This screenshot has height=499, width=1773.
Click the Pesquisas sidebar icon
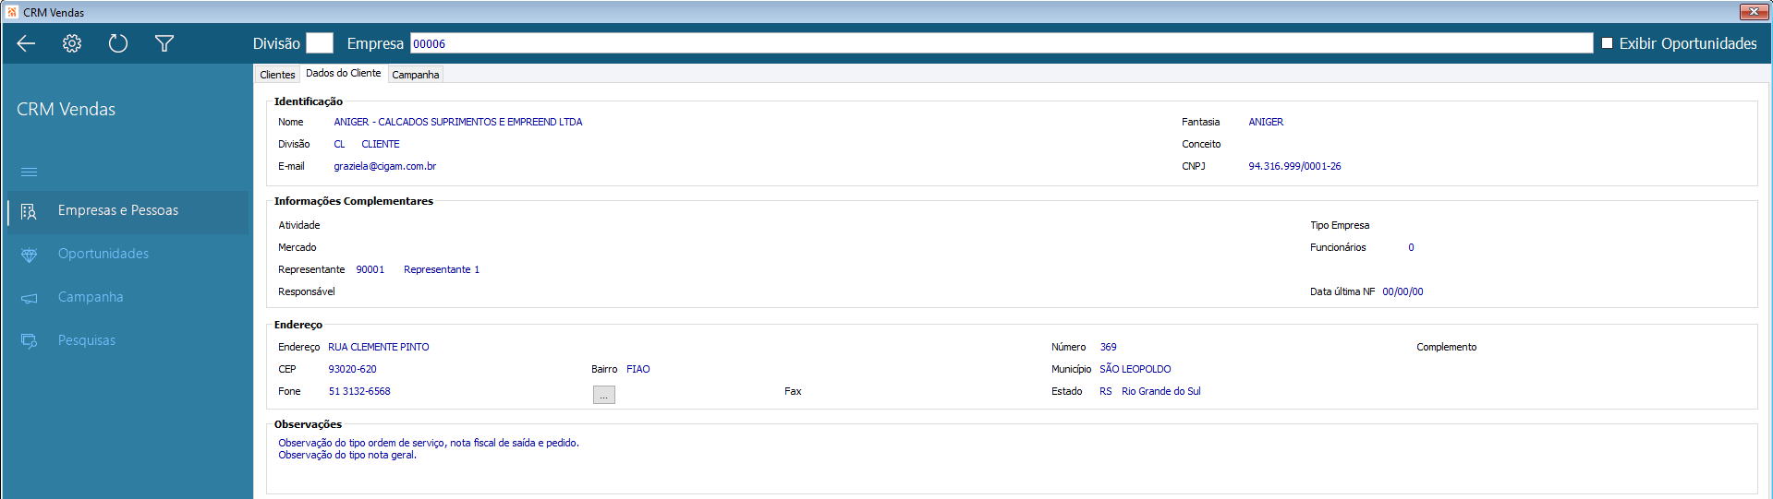(x=29, y=341)
